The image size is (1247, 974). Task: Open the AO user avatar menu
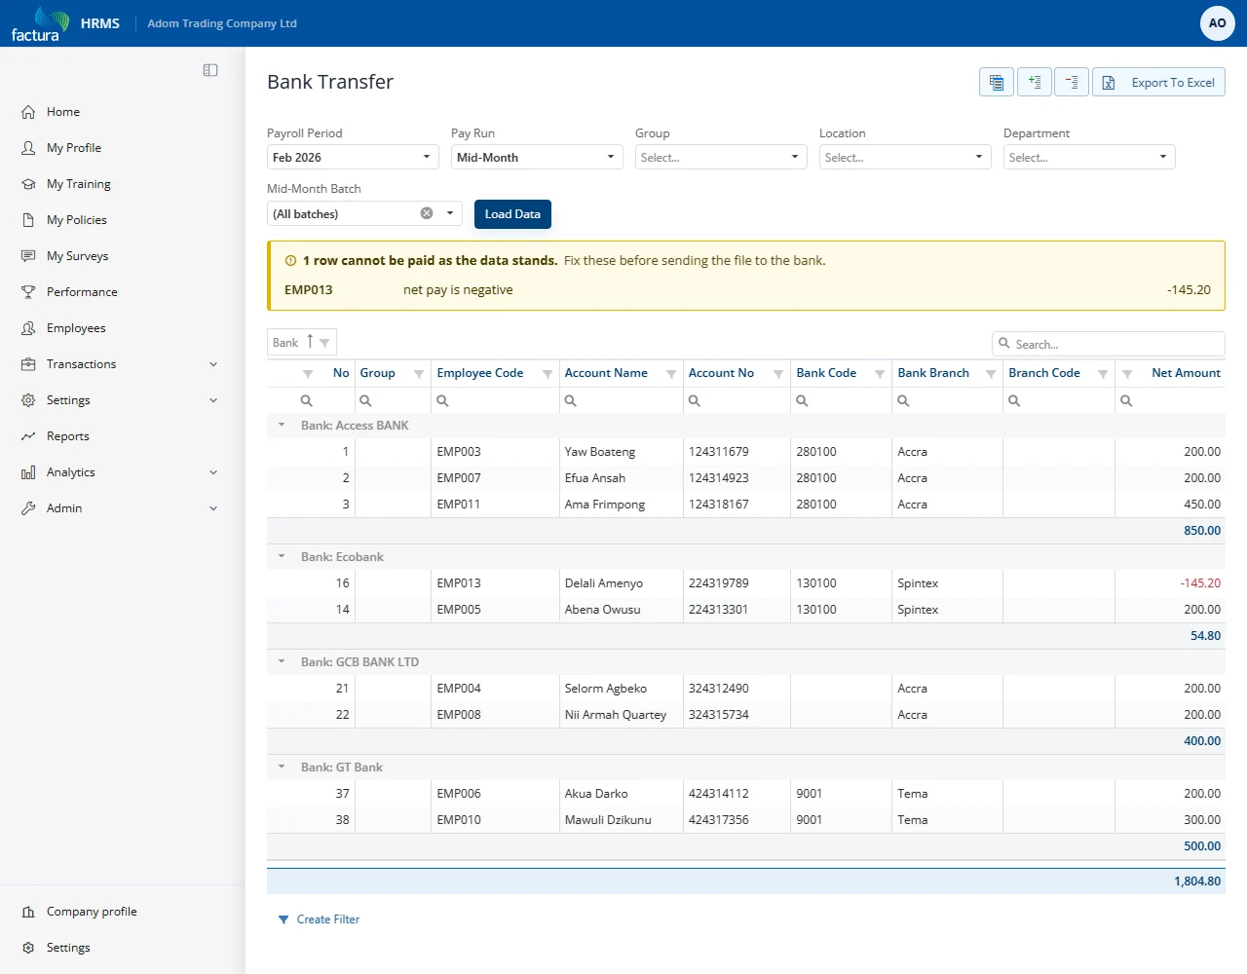(1218, 23)
